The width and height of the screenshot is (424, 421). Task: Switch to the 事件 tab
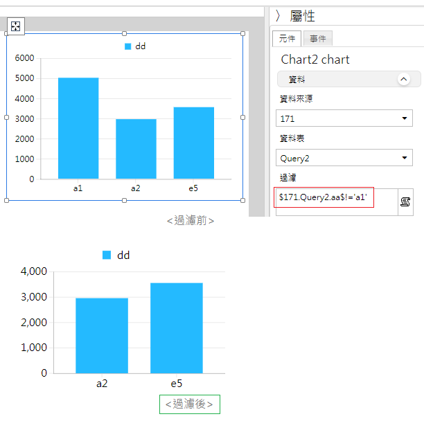coord(318,39)
